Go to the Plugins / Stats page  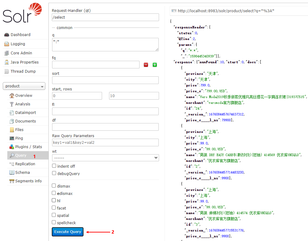[x=28, y=147]
